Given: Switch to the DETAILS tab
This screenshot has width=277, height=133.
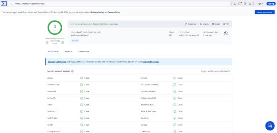Looking at the screenshot, I should click(x=68, y=51).
